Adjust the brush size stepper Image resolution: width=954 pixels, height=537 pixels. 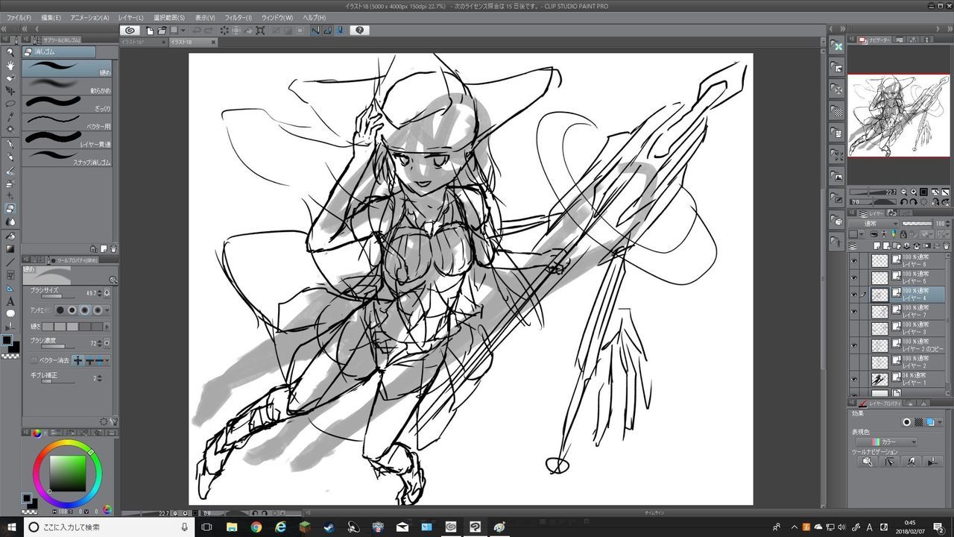click(x=100, y=293)
